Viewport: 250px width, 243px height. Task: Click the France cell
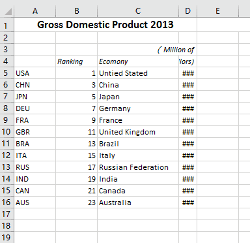click(138, 120)
